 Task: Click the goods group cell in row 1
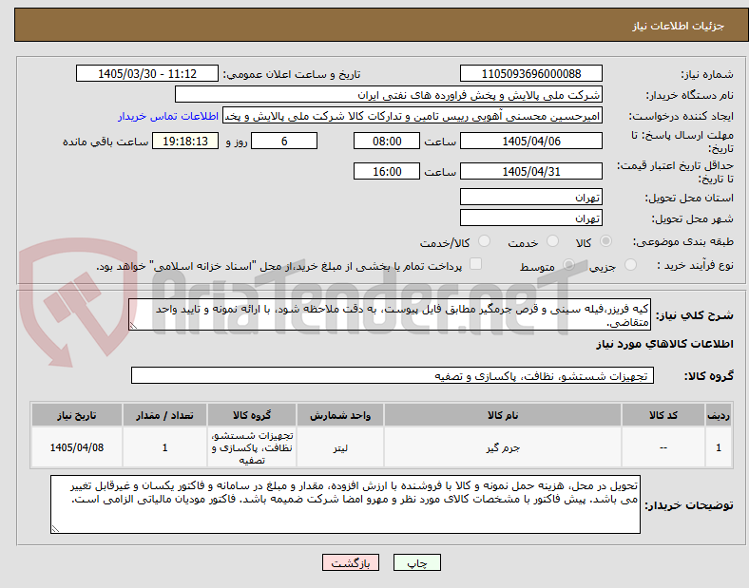[x=252, y=447]
